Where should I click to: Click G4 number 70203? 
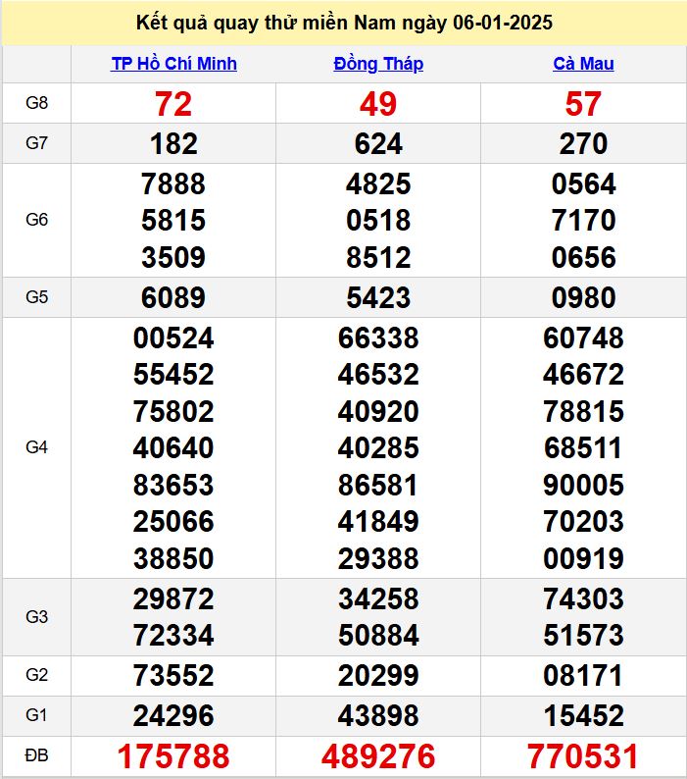(583, 521)
